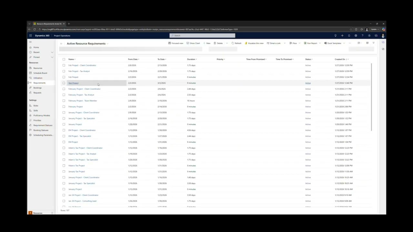
Task: Expand the Recent section in the sidebar
Action: tap(52, 52)
